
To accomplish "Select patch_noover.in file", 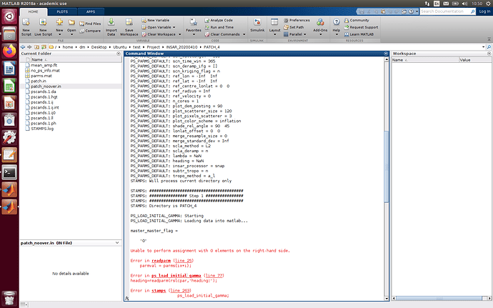I will 46,86.
